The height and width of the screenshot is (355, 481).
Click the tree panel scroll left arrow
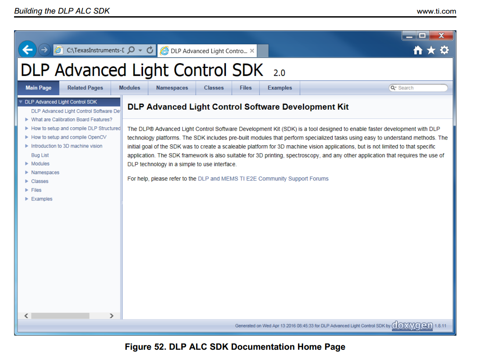click(26, 316)
